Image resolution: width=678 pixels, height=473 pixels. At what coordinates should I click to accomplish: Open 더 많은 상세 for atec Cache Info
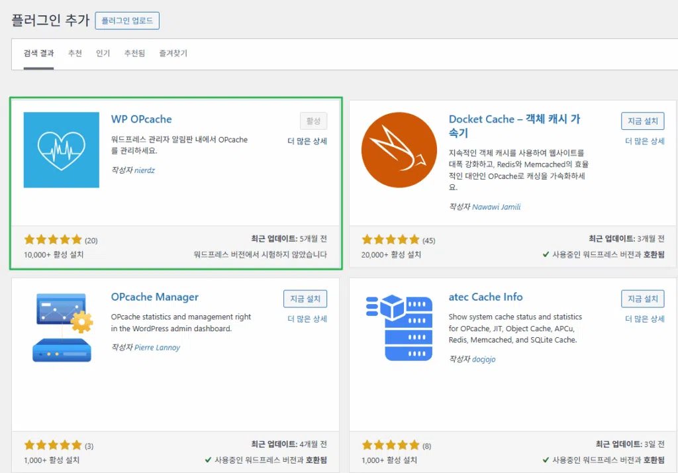(x=645, y=319)
